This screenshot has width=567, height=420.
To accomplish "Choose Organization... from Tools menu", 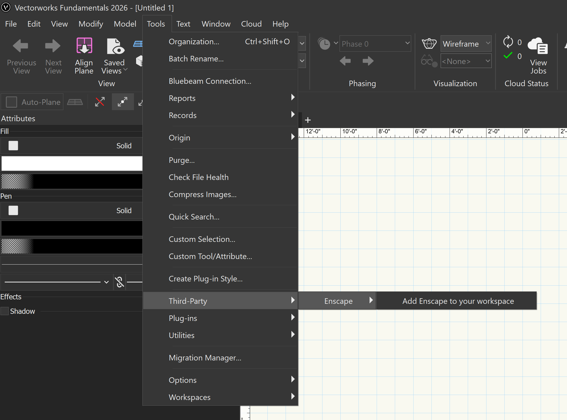I will (x=220, y=41).
